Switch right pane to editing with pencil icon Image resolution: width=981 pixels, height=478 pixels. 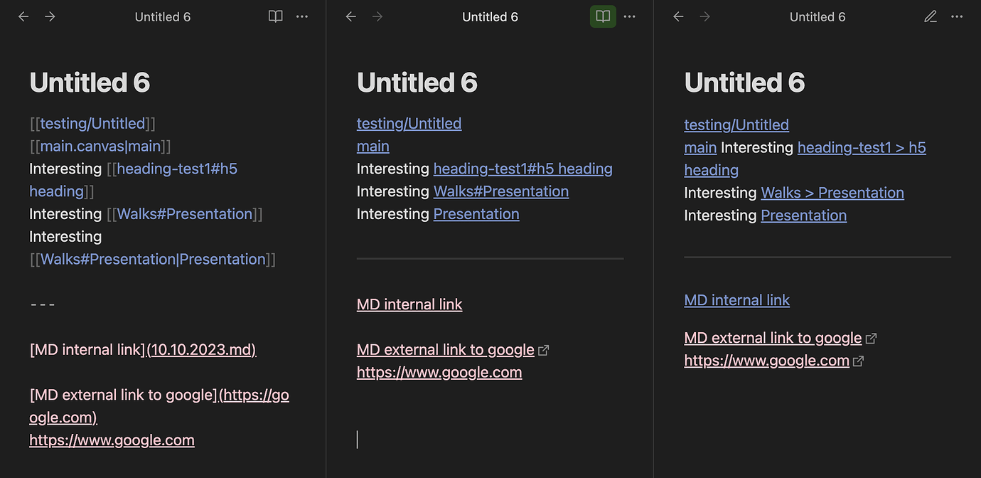click(x=930, y=16)
